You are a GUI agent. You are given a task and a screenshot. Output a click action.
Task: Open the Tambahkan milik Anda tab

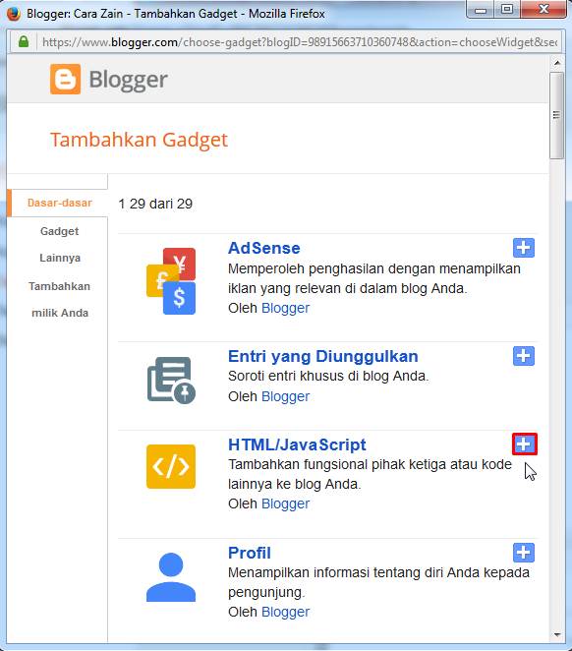pyautogui.click(x=59, y=299)
